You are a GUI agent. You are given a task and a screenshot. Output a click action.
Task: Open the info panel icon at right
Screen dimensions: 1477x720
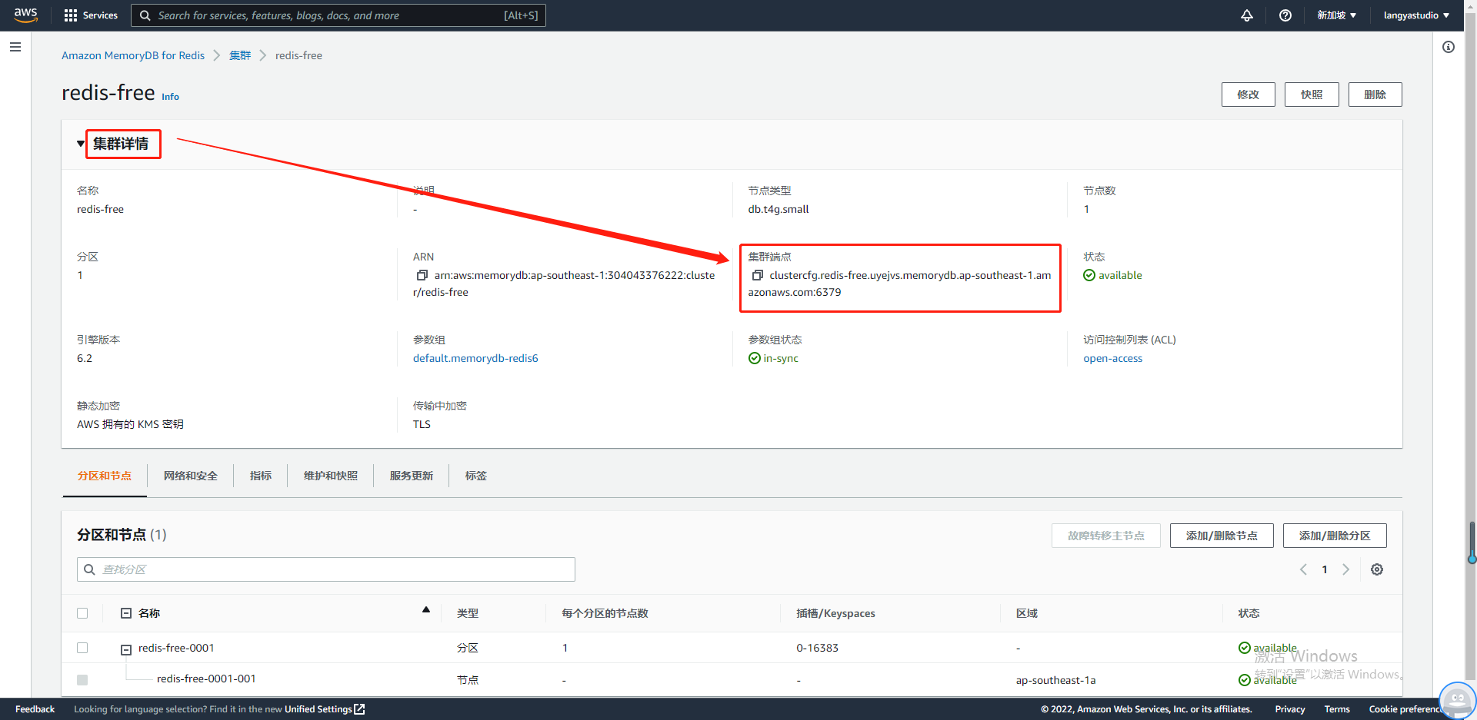1449,47
